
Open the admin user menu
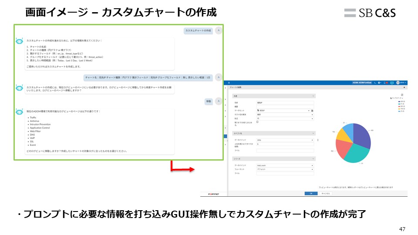402,83
